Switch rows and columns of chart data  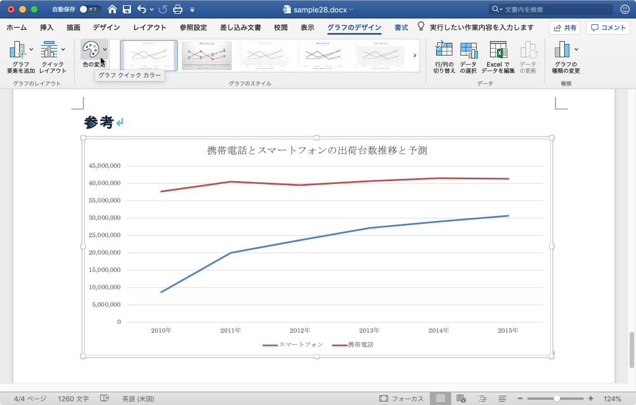444,57
